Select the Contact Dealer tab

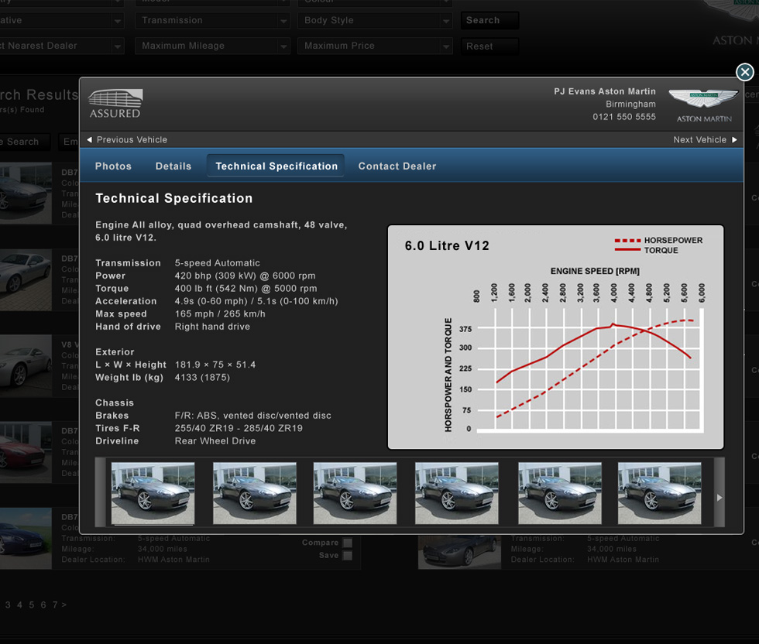pyautogui.click(x=397, y=166)
